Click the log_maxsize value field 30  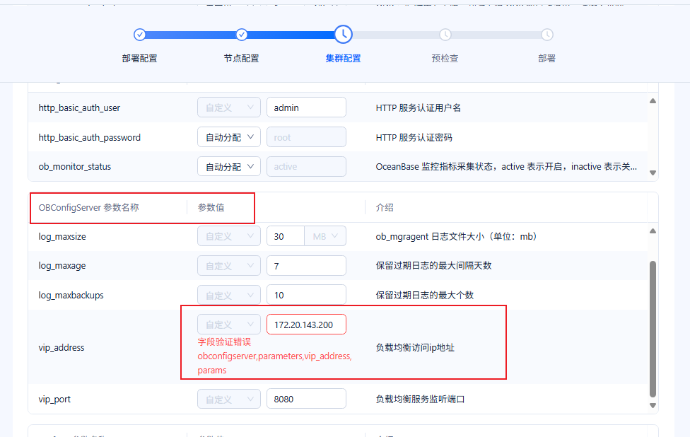coord(285,236)
